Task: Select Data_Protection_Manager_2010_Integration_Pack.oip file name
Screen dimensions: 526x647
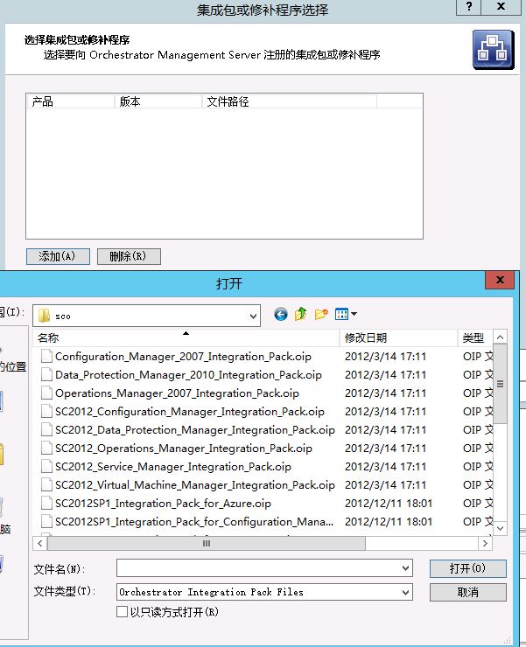Action: click(x=188, y=375)
